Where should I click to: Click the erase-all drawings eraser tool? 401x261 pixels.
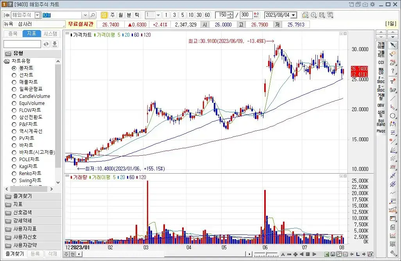point(393,62)
